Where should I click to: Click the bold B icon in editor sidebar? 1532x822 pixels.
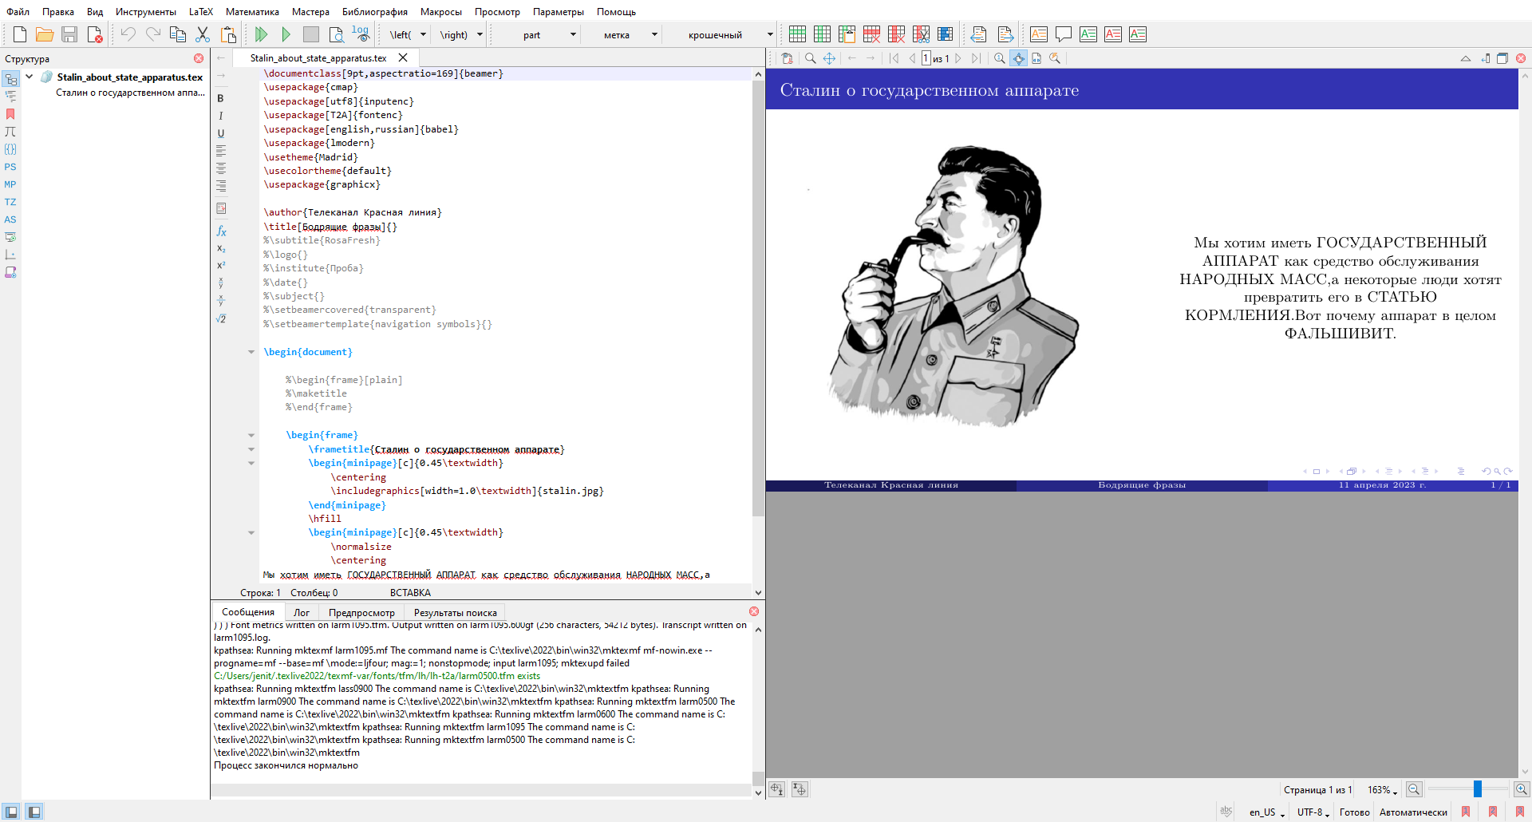point(221,98)
